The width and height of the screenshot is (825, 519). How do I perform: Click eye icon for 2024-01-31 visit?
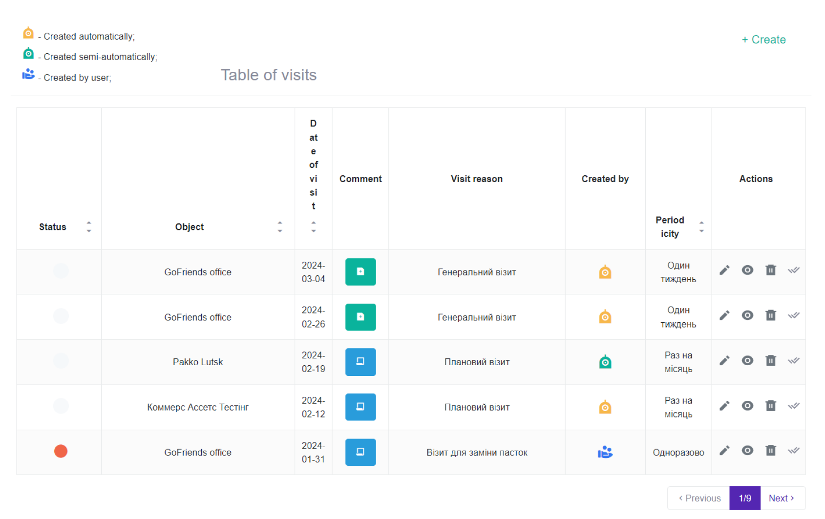tap(747, 451)
